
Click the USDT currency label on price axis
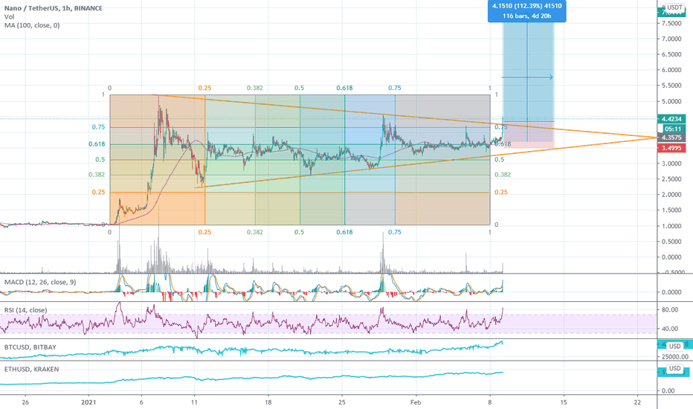(674, 7)
